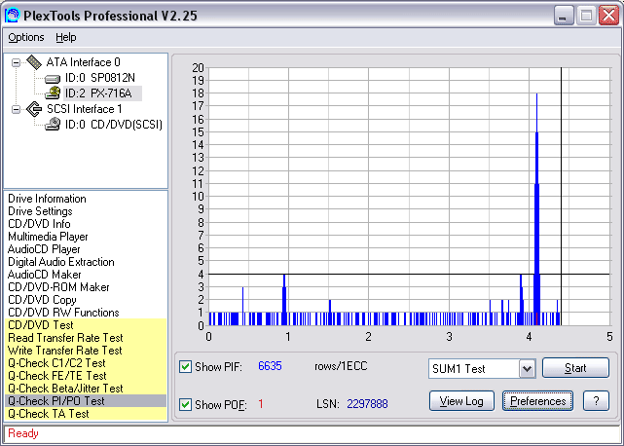Viewport: 624px width, 446px height.
Task: Collapse the SCSI Interface 1 tree node
Action: 16,109
